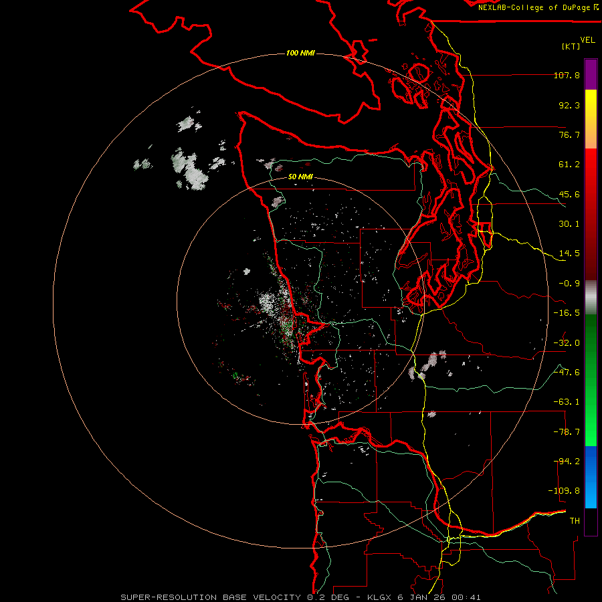This screenshot has height=602, width=602.
Task: Pick the gray near-zero segment of scale
Action: 591,298
